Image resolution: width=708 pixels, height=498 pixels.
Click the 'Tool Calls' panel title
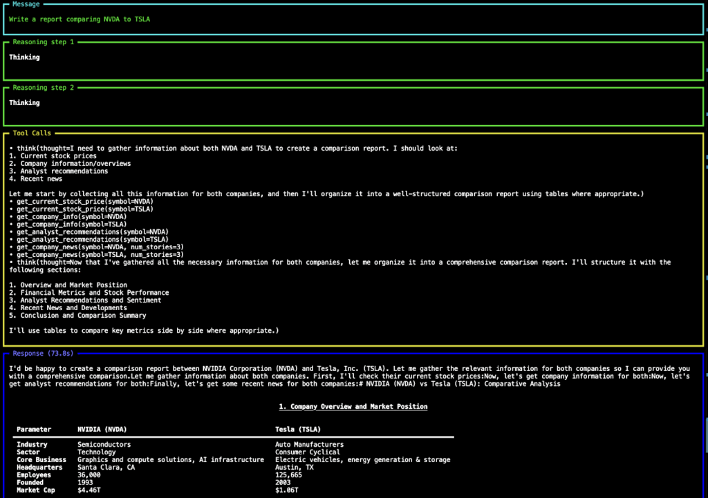coord(32,133)
